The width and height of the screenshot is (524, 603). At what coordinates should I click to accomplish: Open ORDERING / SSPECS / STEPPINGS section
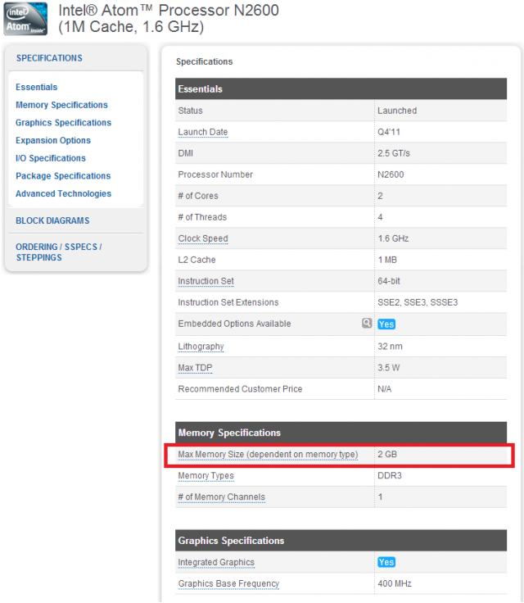(59, 252)
